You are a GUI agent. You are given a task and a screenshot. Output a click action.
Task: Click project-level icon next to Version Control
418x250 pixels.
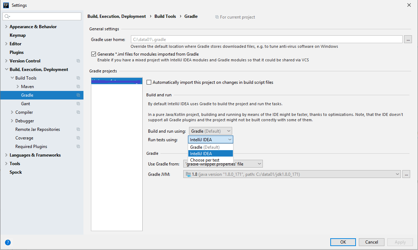point(78,61)
